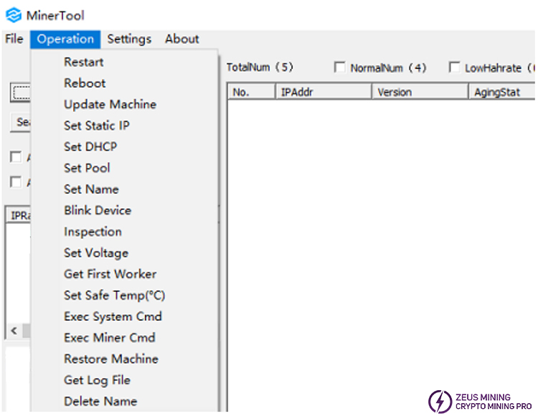Choose Set Pool menu item
Screen dimensions: 538x416
click(87, 168)
